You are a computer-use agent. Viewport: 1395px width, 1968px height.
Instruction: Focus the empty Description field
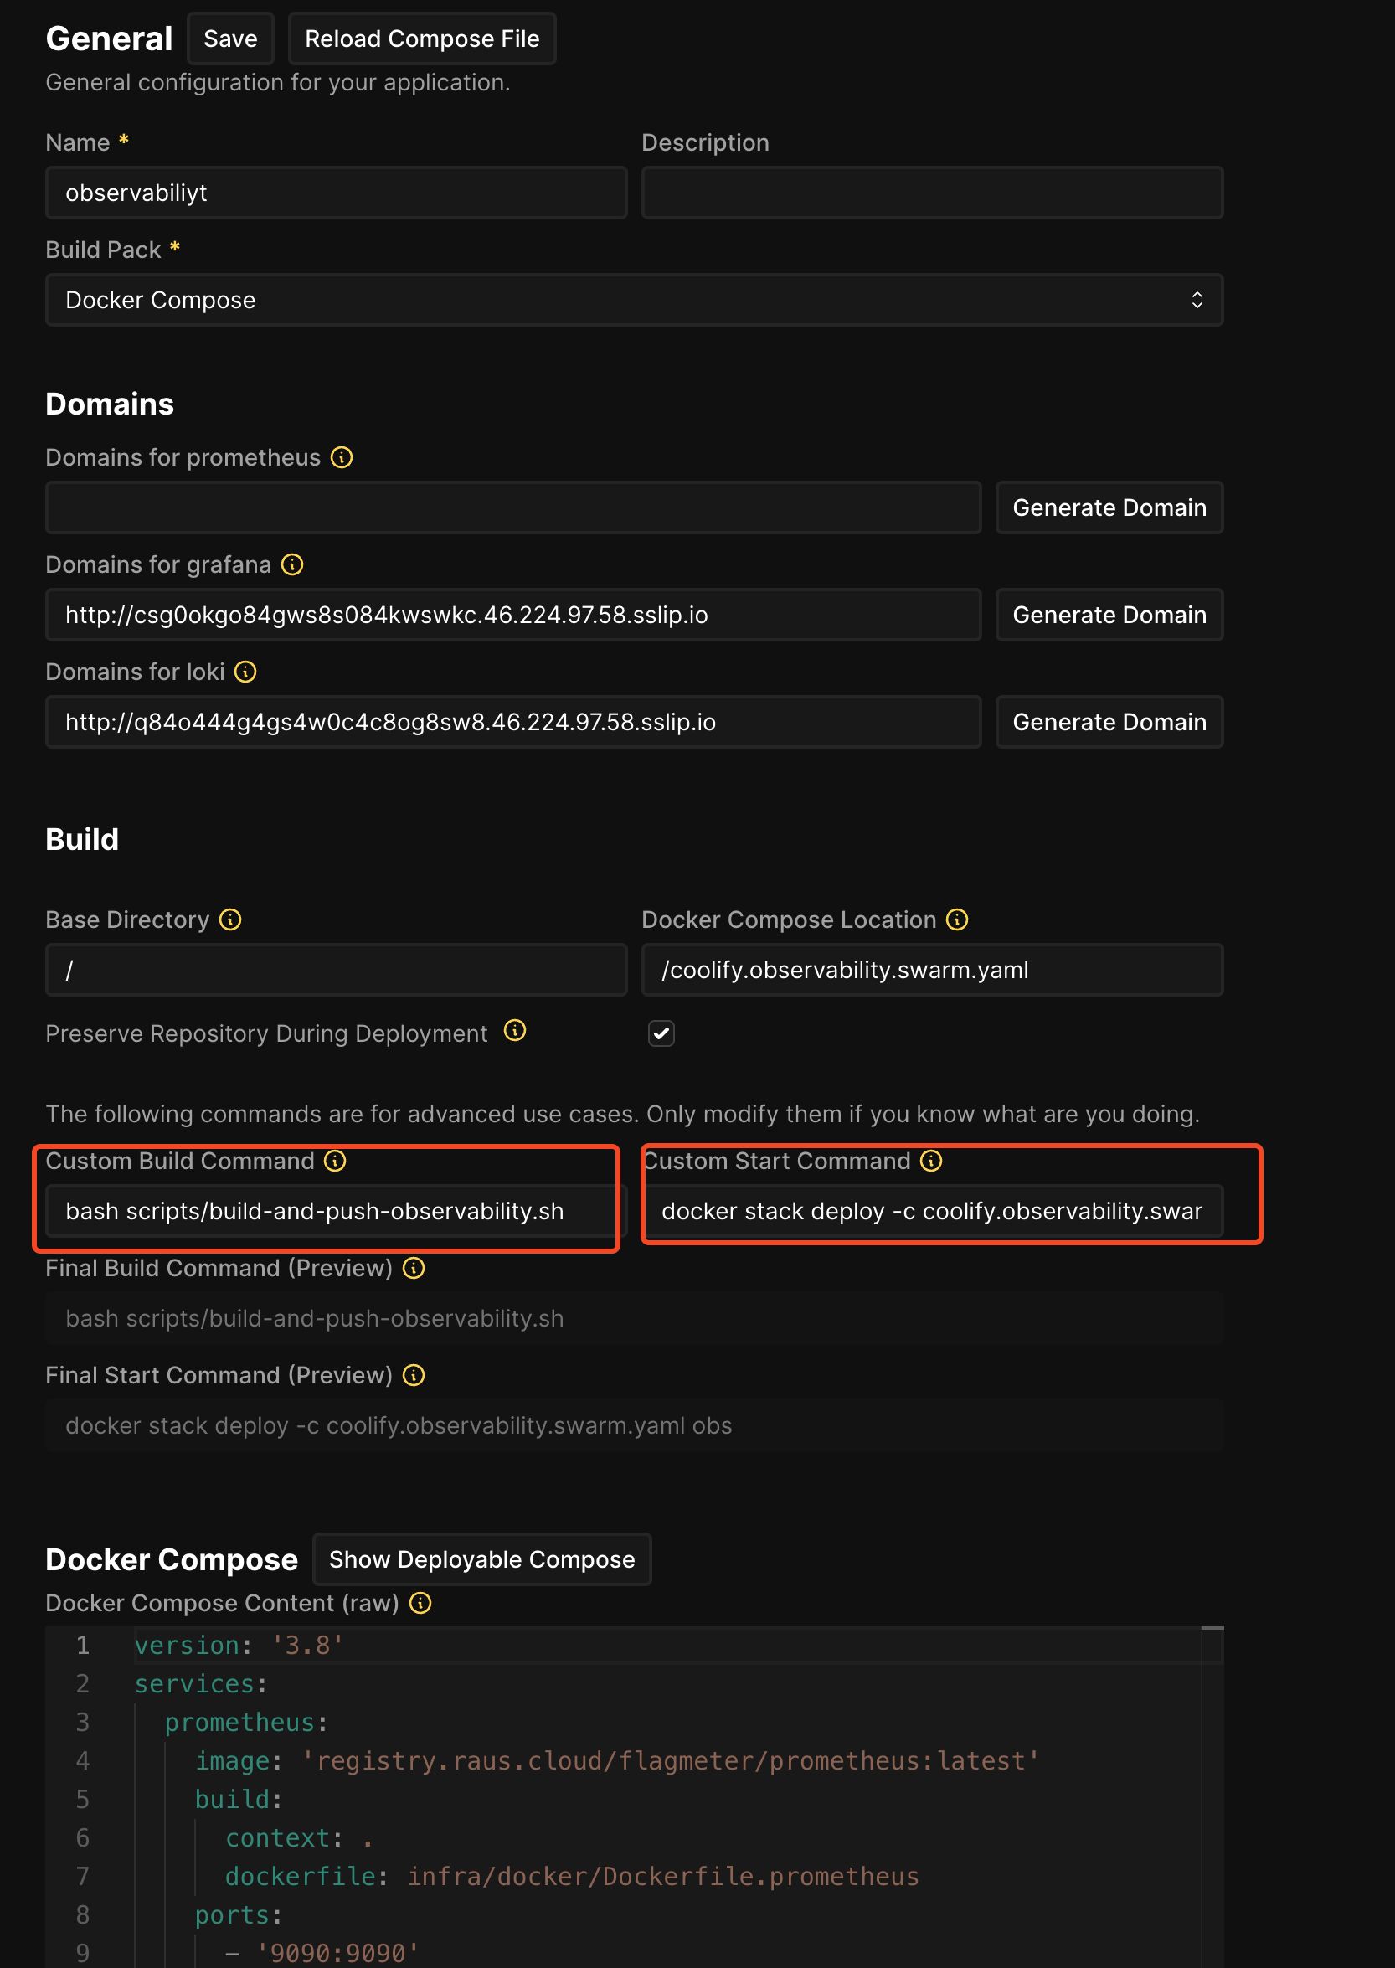932,193
